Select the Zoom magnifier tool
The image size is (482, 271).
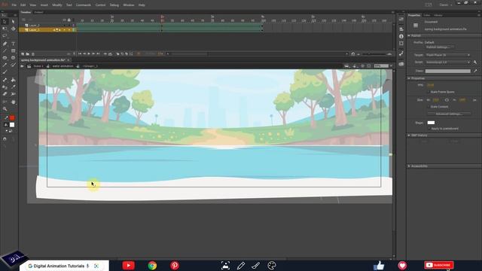[5, 108]
